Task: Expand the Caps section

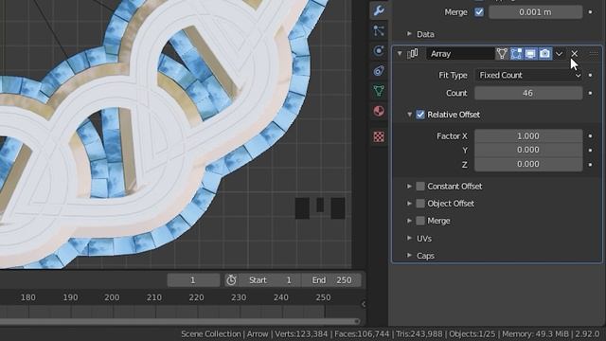Action: (x=409, y=256)
